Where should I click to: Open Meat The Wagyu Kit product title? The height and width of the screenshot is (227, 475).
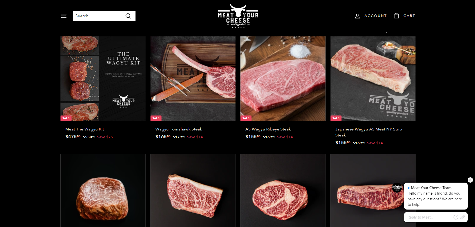pyautogui.click(x=84, y=129)
